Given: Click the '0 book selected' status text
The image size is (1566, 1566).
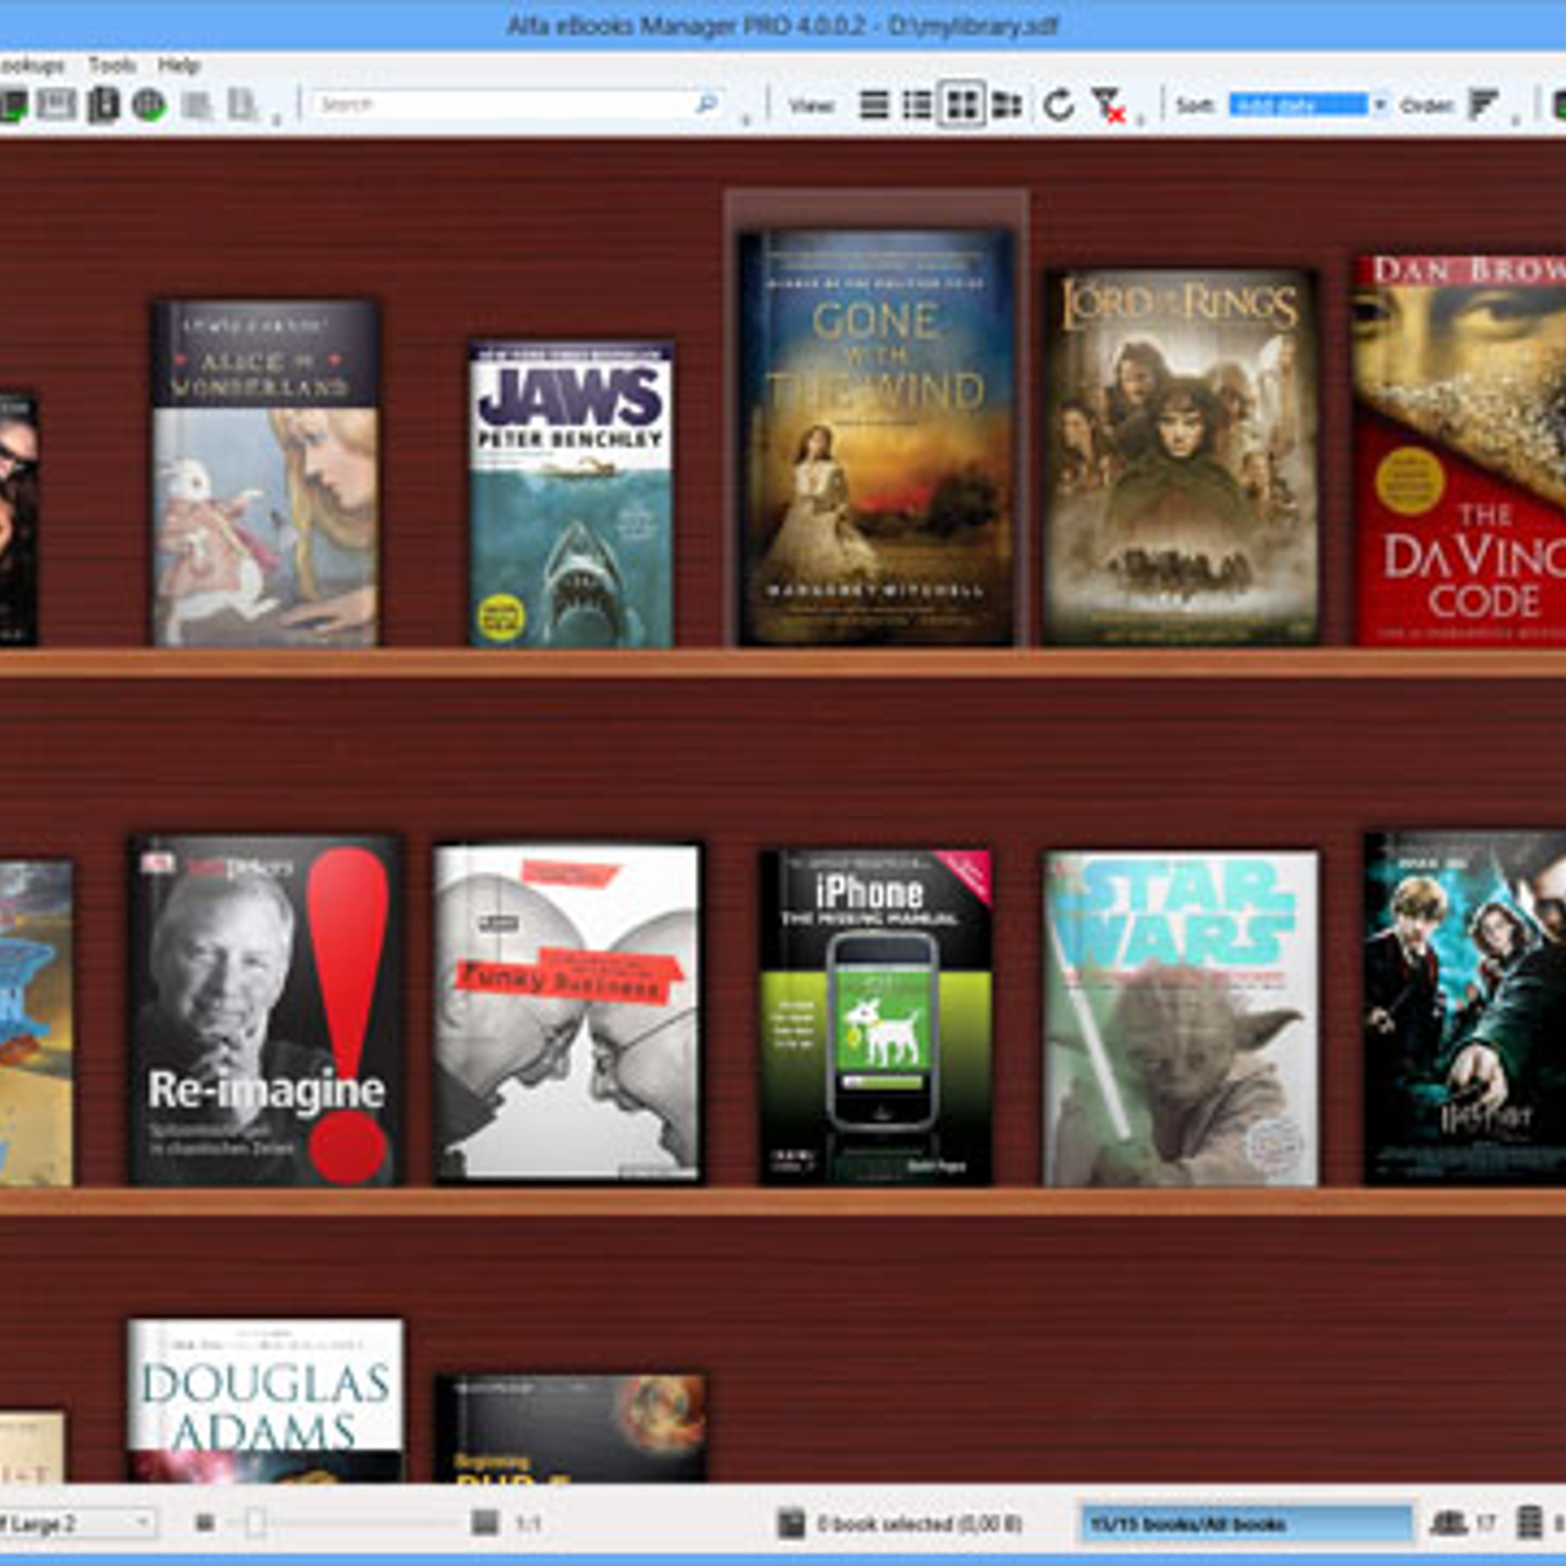Looking at the screenshot, I should [x=919, y=1524].
